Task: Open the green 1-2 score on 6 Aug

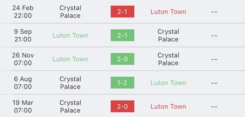Action: coord(122,83)
